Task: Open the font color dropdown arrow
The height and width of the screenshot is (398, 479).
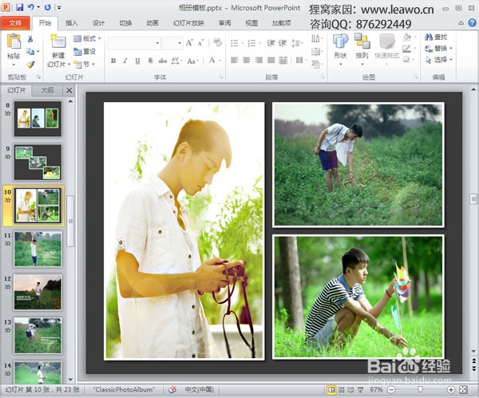Action: tap(220, 61)
